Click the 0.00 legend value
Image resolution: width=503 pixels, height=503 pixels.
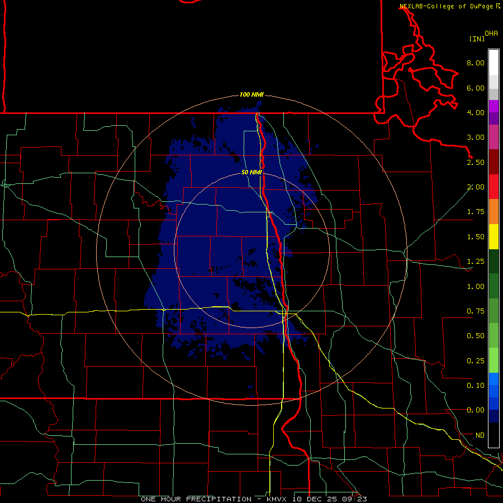tap(476, 410)
